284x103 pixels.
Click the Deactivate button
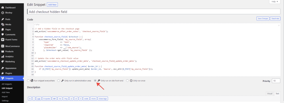coord(275,18)
